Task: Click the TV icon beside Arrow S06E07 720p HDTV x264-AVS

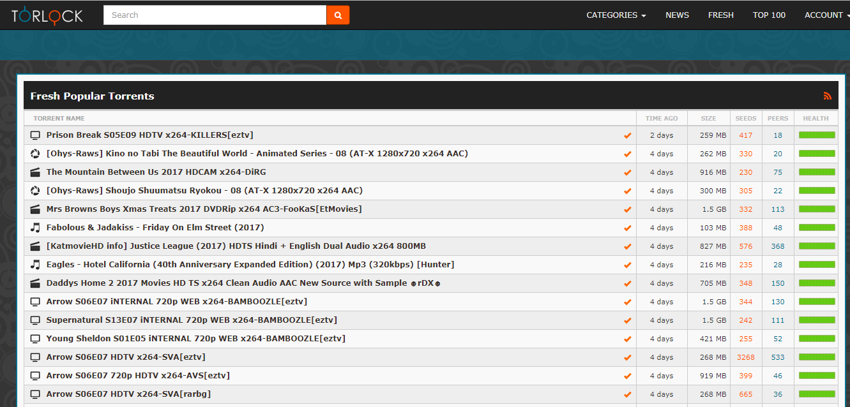Action: coord(35,376)
